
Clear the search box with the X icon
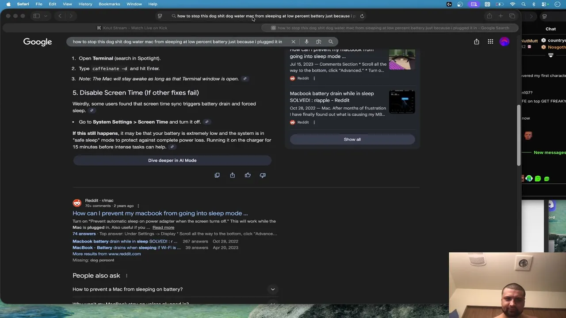pyautogui.click(x=293, y=42)
